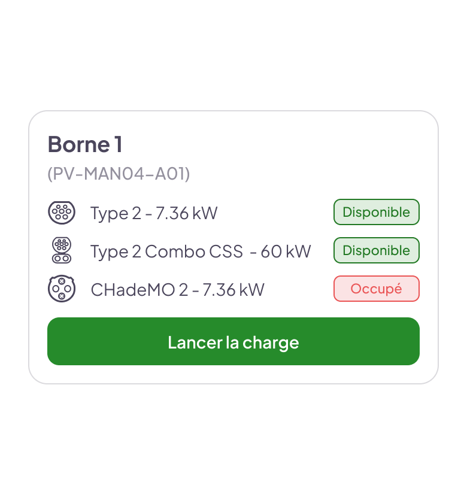Select the Type 2 - 7.36 kW connector row

pyautogui.click(x=233, y=213)
